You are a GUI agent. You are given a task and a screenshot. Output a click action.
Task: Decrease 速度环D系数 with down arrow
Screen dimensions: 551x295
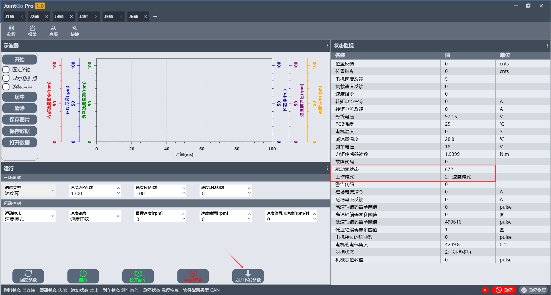click(x=249, y=193)
